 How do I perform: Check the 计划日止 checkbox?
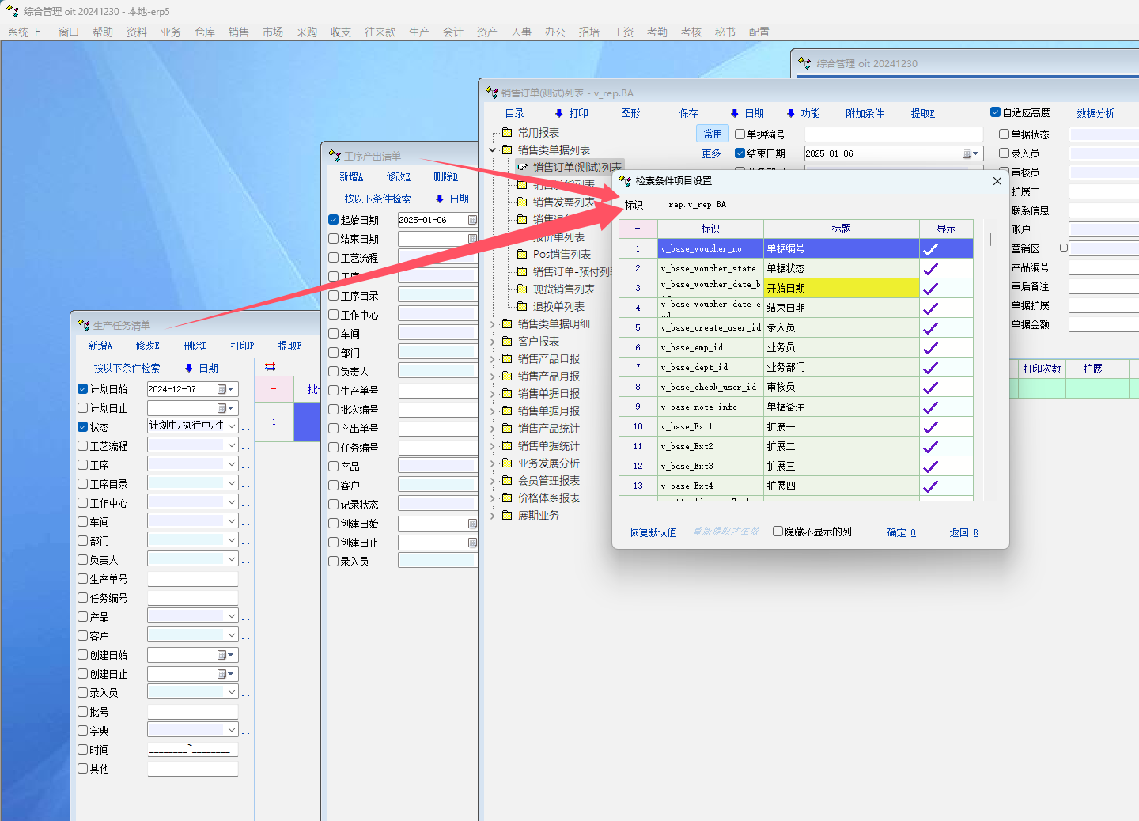(83, 408)
